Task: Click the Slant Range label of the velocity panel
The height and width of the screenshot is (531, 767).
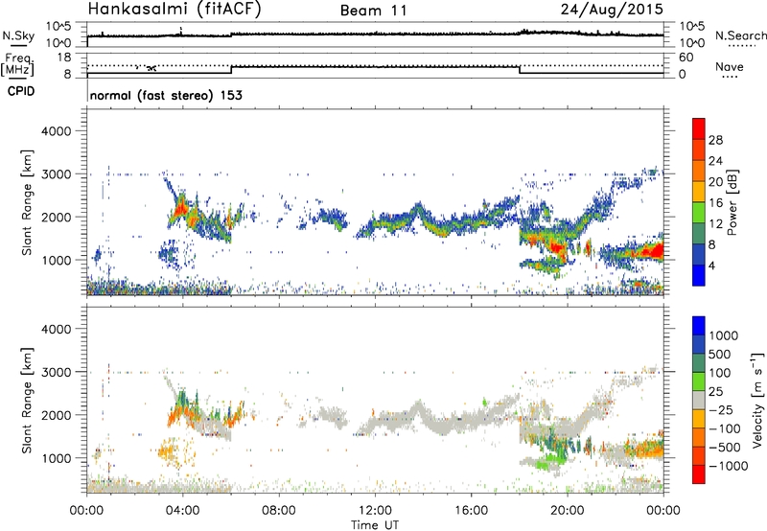Action: (27, 401)
